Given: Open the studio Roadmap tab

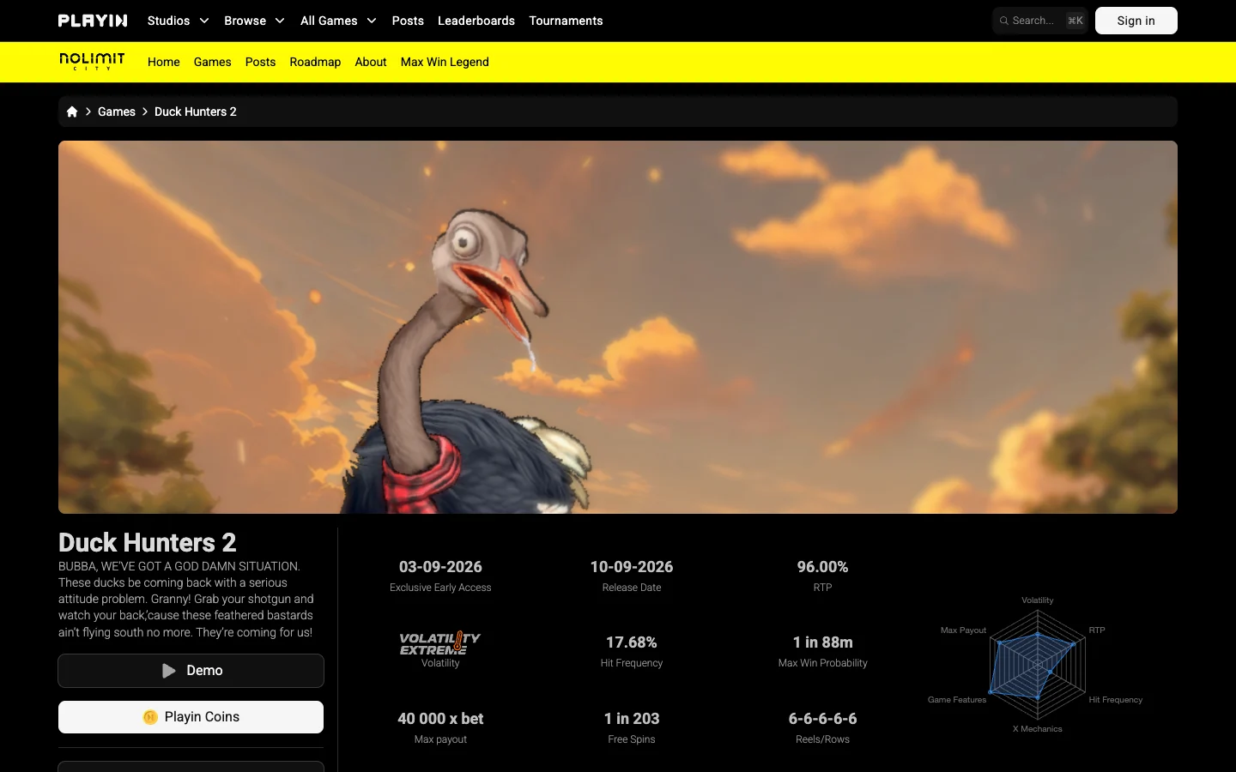Looking at the screenshot, I should [x=315, y=62].
